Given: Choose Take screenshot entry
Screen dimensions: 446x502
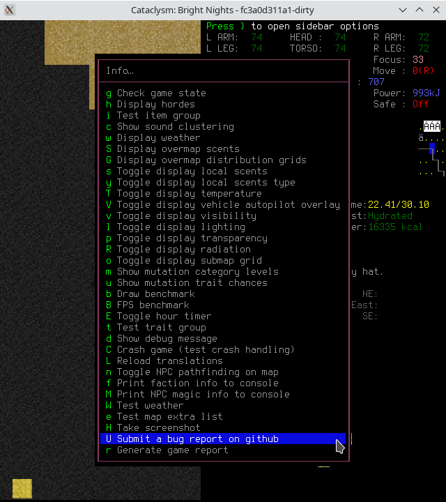Looking at the screenshot, I should (223, 427).
